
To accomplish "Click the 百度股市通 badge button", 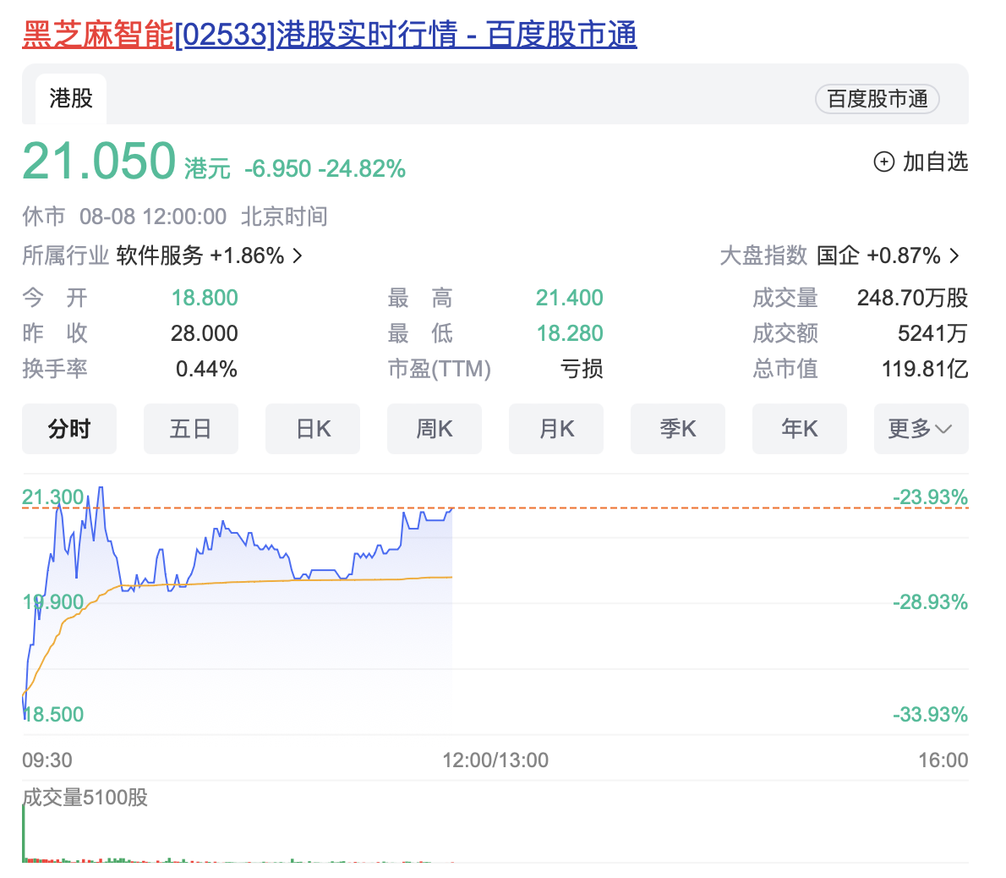I will click(x=877, y=99).
